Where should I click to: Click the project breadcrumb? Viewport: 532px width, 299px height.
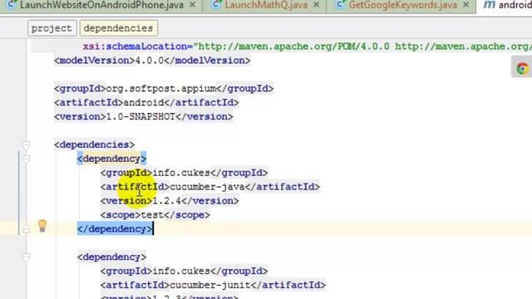coord(52,28)
